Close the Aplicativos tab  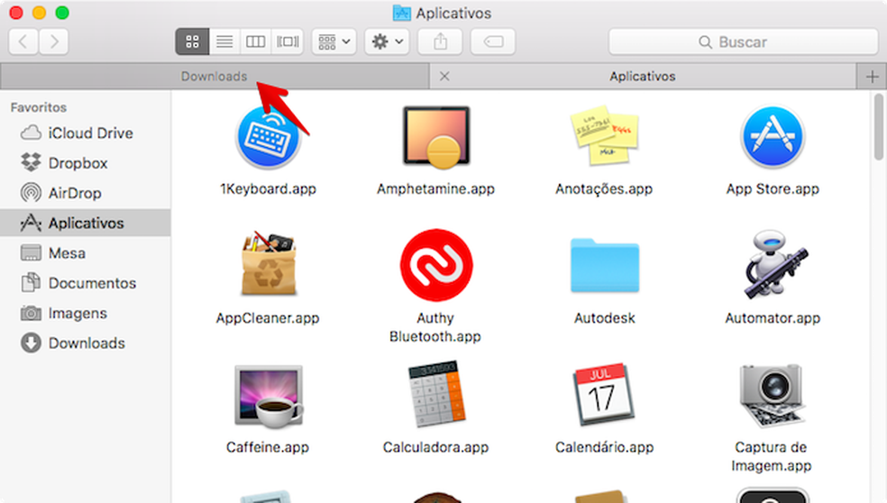click(x=444, y=77)
